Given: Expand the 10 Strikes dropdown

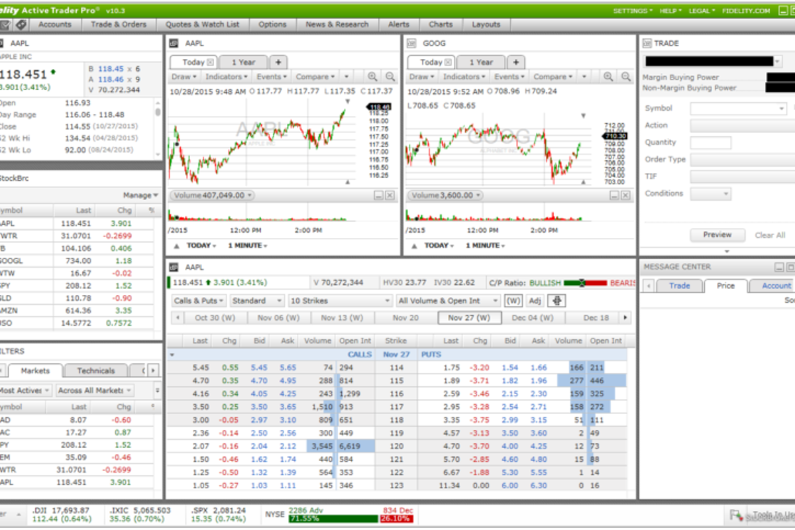Looking at the screenshot, I should click(341, 301).
